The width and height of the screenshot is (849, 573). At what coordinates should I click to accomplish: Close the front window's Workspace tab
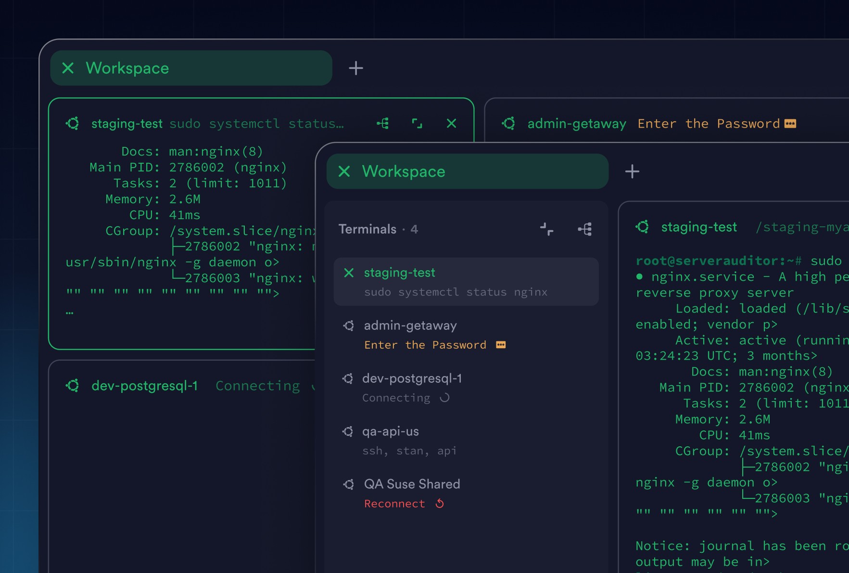pyautogui.click(x=344, y=171)
